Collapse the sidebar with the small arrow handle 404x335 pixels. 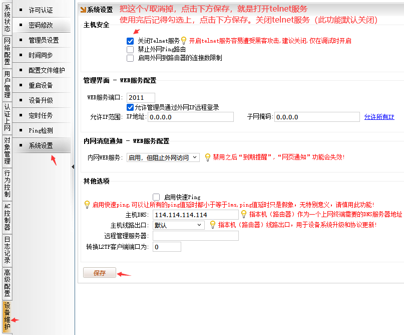point(73,166)
